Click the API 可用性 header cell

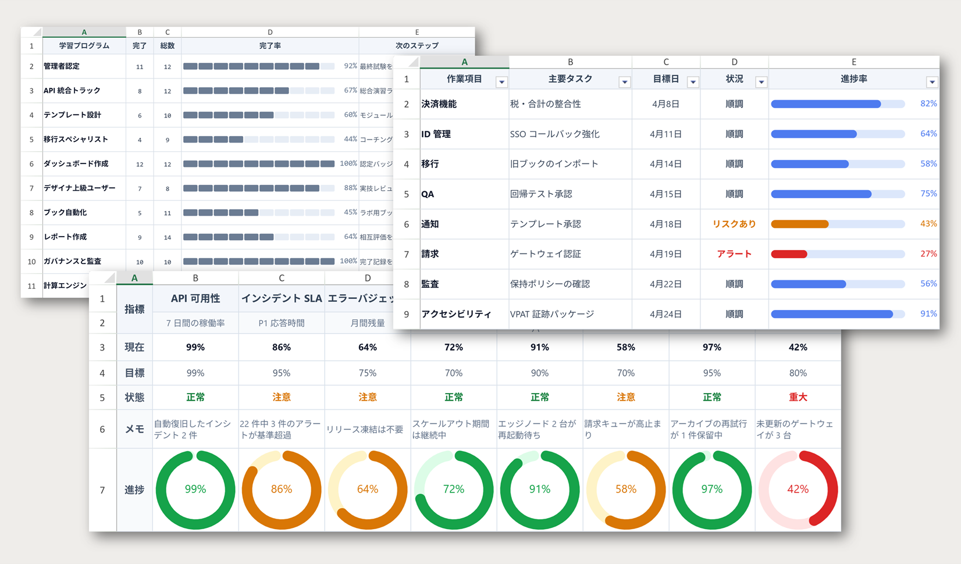(x=195, y=298)
